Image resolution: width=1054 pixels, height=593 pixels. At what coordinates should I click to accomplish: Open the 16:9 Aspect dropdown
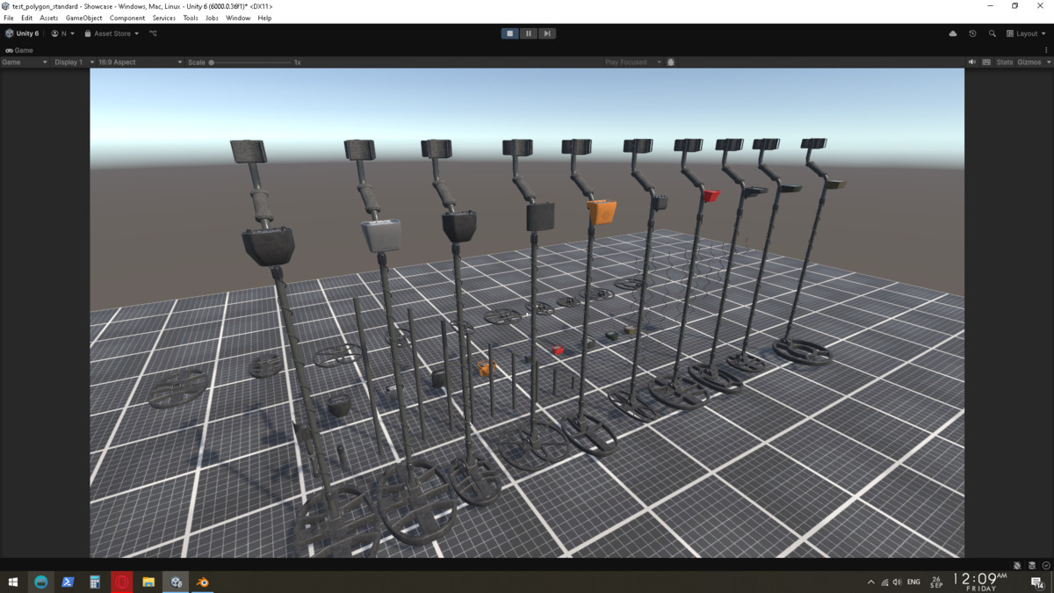[x=139, y=62]
